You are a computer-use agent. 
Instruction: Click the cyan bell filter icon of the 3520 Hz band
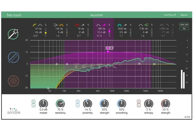click(x=119, y=25)
